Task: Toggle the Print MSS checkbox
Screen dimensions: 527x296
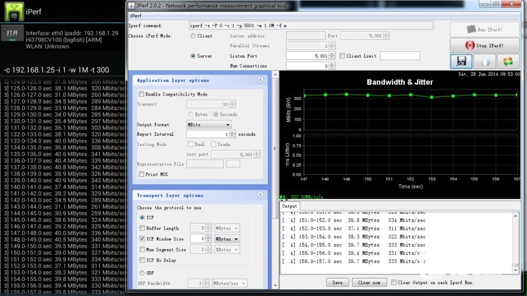Action: click(x=142, y=174)
